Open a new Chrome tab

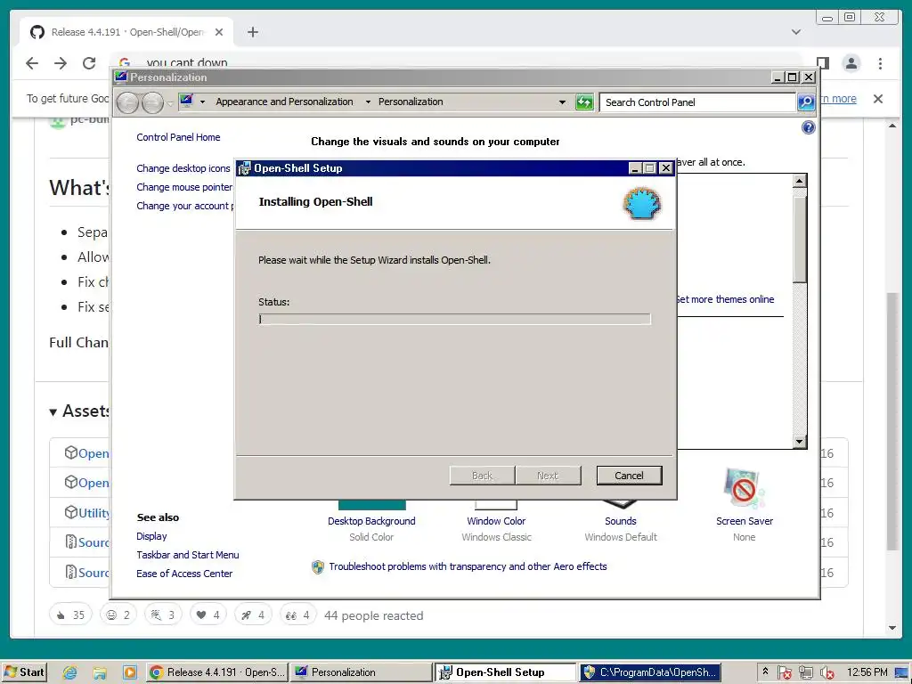pyautogui.click(x=252, y=32)
